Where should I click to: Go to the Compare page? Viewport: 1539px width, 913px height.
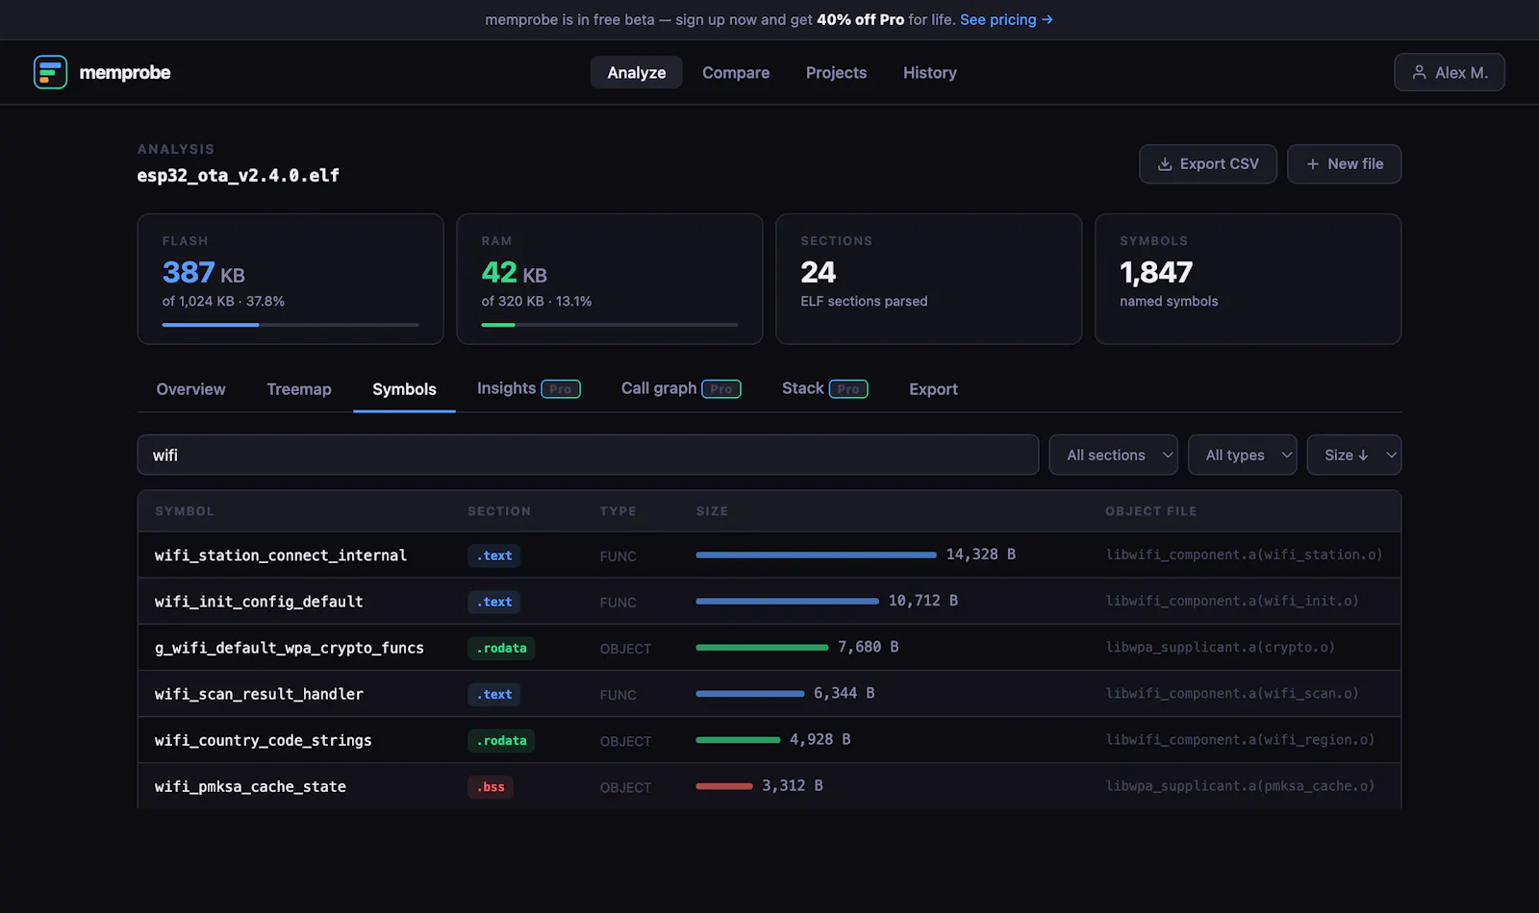(x=736, y=72)
